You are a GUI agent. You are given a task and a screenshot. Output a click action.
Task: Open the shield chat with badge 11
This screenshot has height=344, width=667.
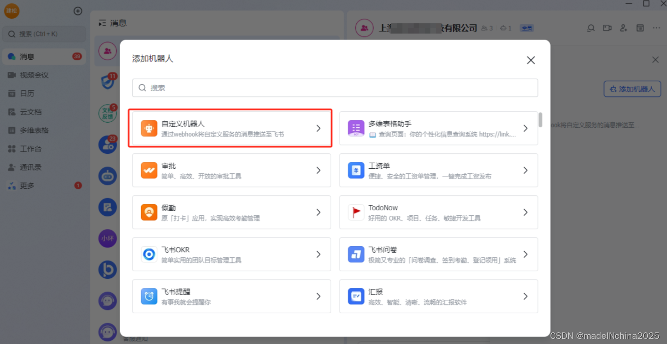point(108,82)
